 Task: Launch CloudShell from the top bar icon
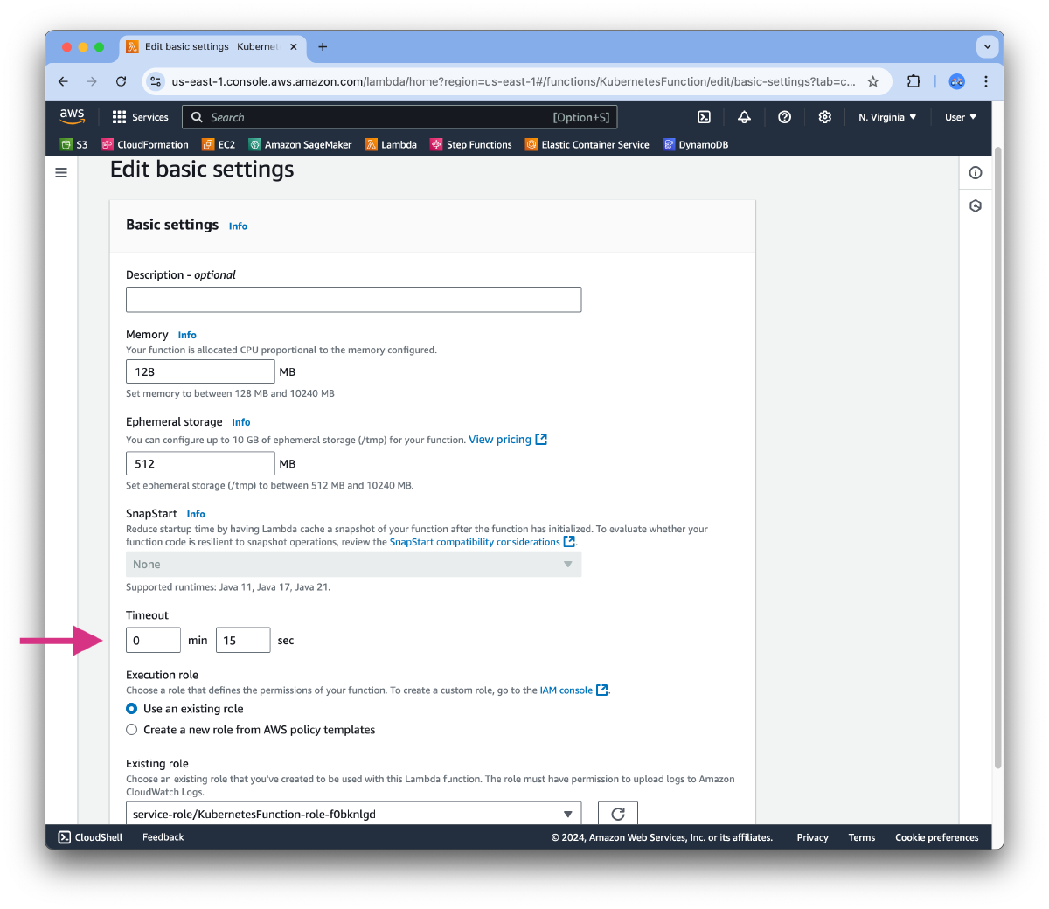(704, 117)
